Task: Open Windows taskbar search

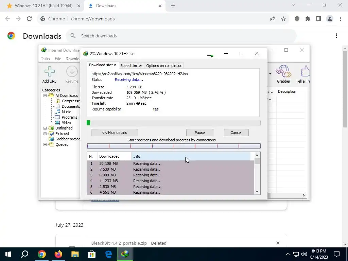Action: point(24,254)
